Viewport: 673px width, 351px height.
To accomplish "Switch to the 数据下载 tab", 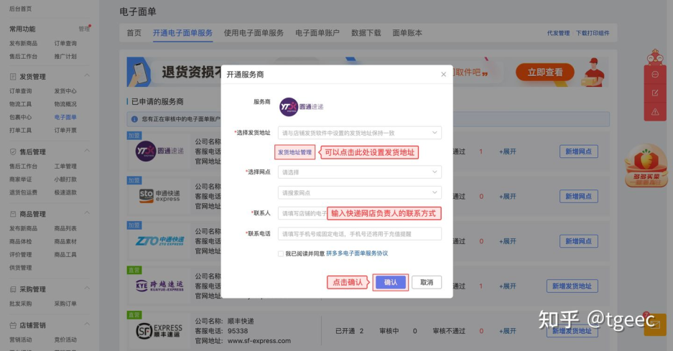I will point(366,33).
